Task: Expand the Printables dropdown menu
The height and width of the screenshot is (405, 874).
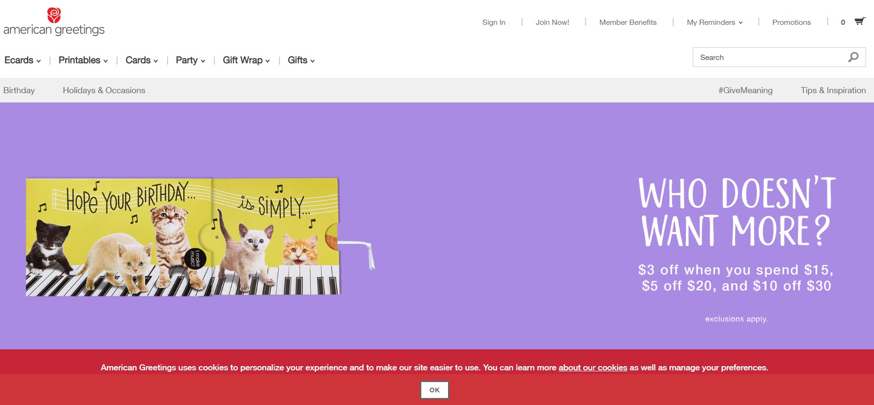Action: [83, 60]
